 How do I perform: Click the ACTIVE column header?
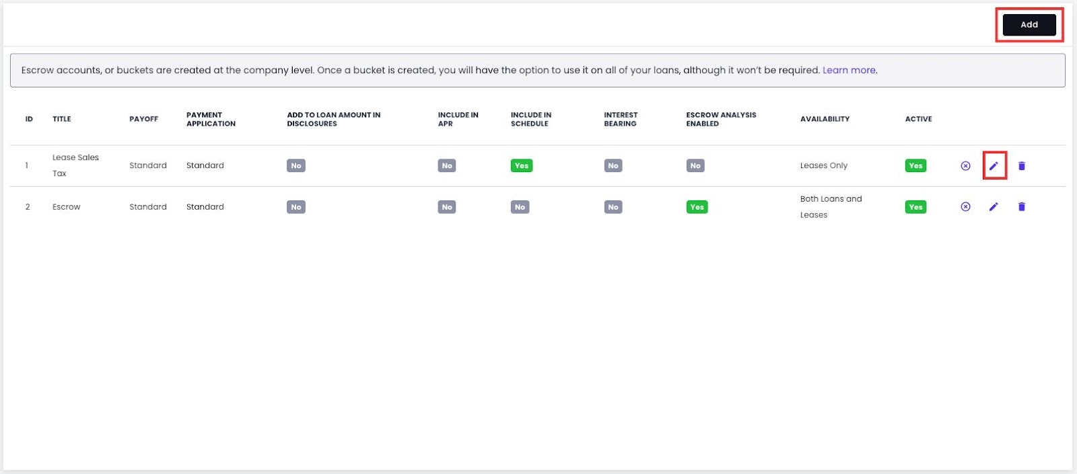pos(918,119)
